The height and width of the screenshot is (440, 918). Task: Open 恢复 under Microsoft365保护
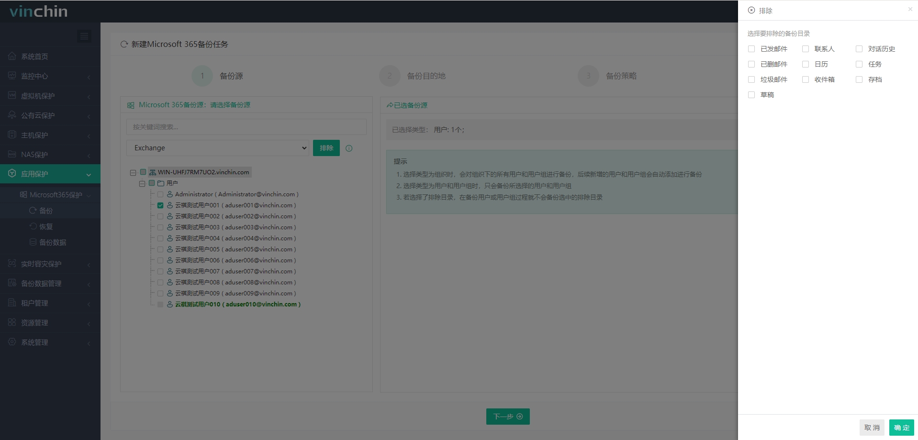(50, 226)
